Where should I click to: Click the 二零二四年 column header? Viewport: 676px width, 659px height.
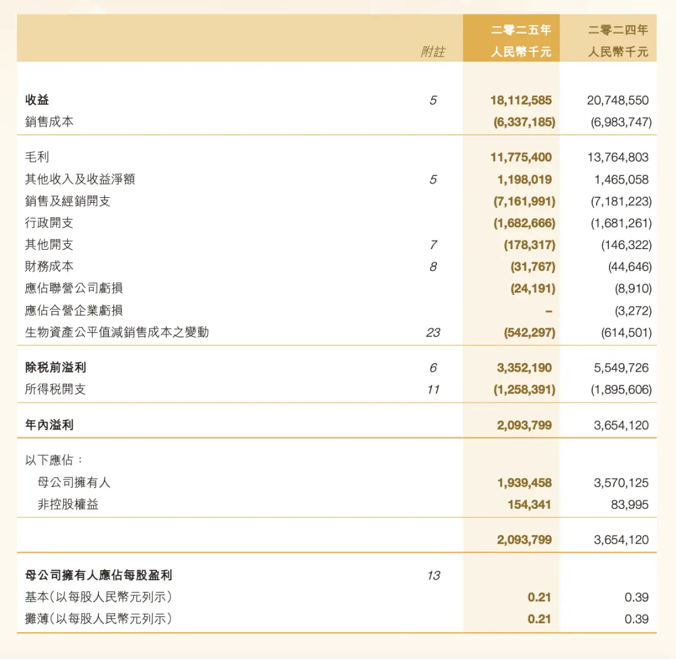tap(618, 30)
